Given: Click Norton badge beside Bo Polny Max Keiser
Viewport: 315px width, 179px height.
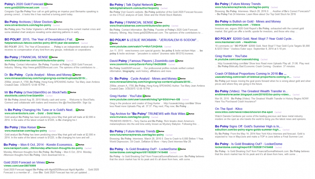Looking at the screenshot, I should (x=41, y=127).
